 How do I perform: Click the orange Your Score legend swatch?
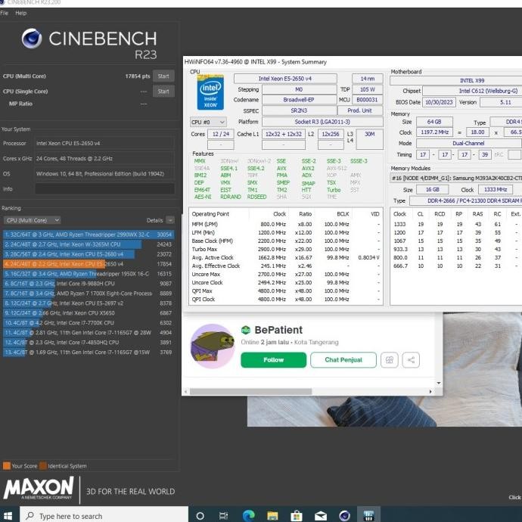click(7, 466)
